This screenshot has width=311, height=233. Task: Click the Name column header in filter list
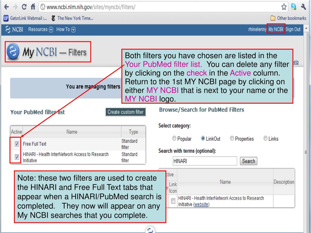(x=72, y=132)
